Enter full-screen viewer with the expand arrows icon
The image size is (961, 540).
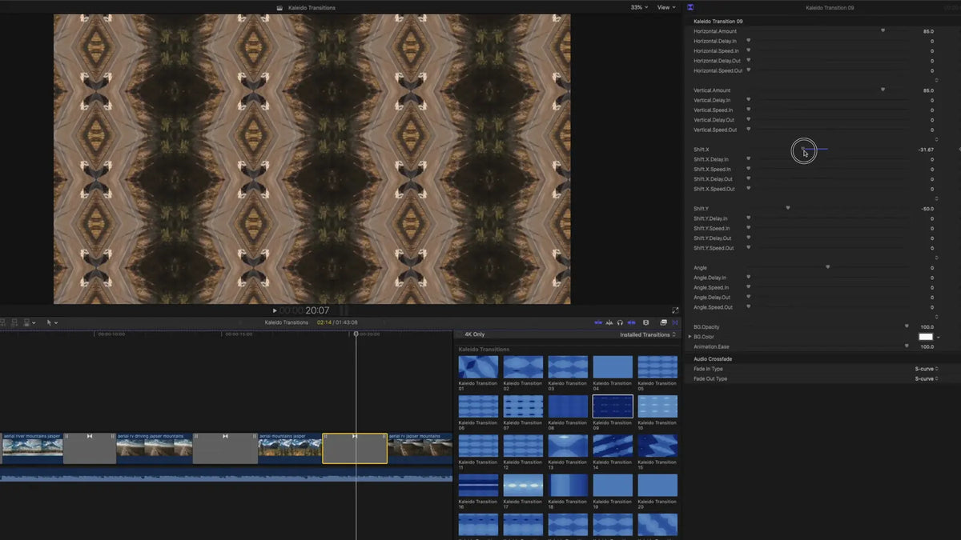click(675, 310)
